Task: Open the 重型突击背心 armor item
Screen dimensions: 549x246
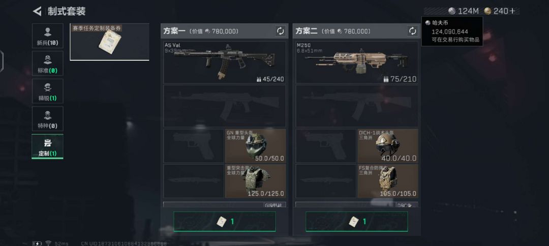Action: tap(255, 181)
